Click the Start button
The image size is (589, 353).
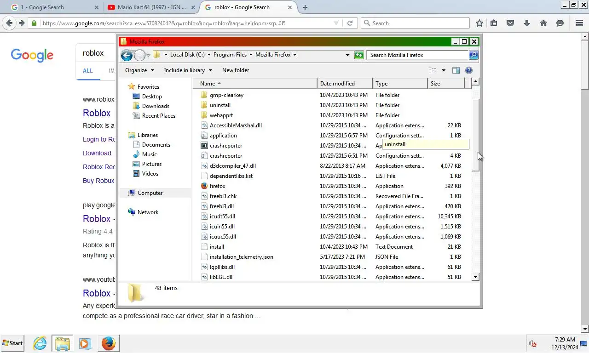[12, 343]
